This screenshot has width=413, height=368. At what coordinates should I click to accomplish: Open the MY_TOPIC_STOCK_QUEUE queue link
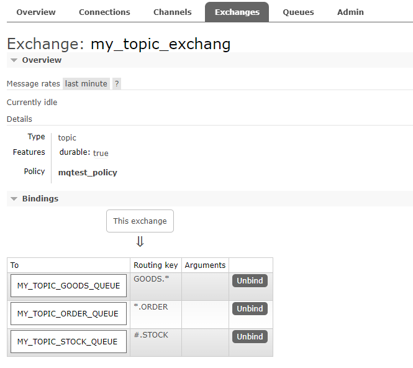[68, 341]
